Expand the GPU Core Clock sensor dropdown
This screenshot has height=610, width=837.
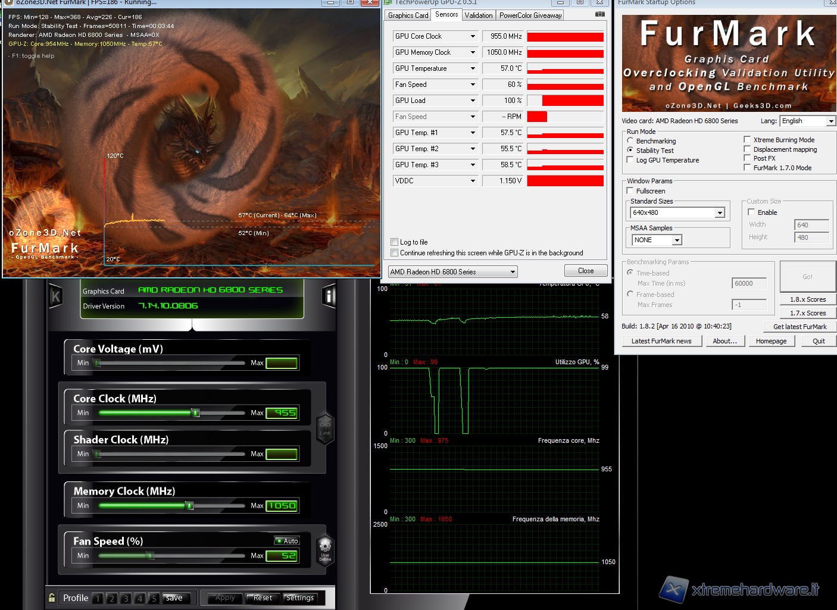coord(473,36)
